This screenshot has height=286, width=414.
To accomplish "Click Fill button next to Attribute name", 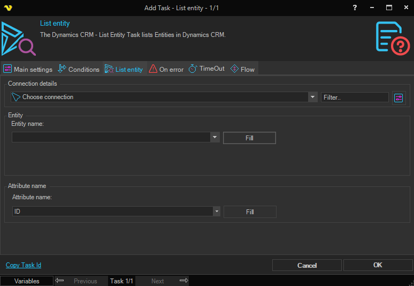I will coord(250,212).
